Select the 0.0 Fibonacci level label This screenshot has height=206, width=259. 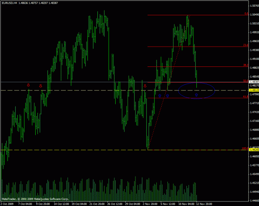pyautogui.click(x=246, y=14)
